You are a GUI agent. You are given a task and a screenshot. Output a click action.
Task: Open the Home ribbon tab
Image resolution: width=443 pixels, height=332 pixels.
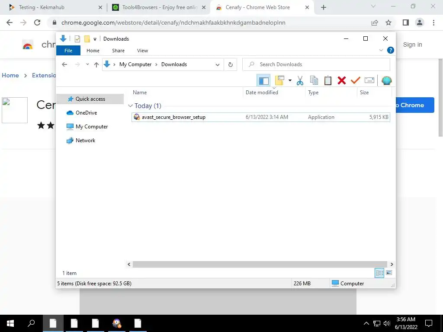[x=93, y=51]
